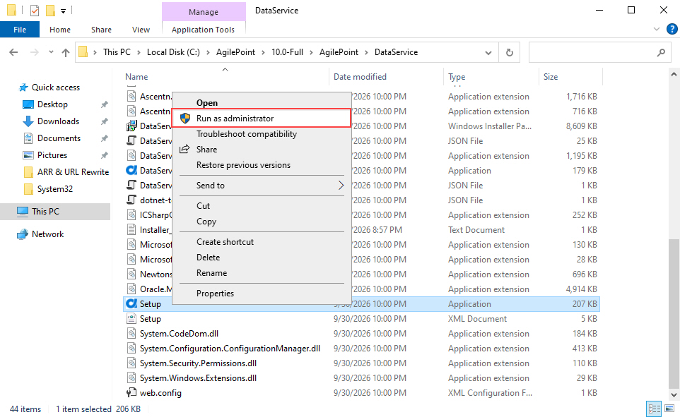Click This PC in the breadcrumb
680x417 pixels.
[x=117, y=52]
